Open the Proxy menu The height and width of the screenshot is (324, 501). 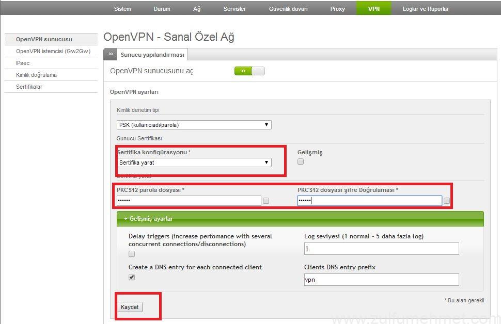tap(337, 9)
